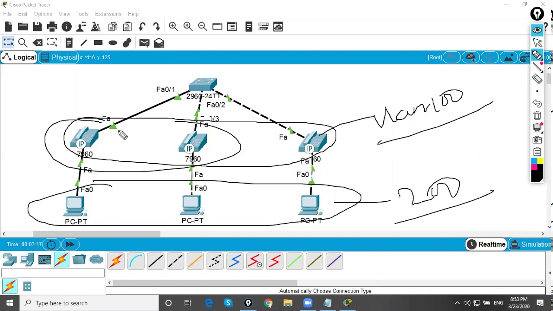Select the Draw Rectangle tool
Image resolution: width=553 pixels, height=311 pixels.
[98, 43]
